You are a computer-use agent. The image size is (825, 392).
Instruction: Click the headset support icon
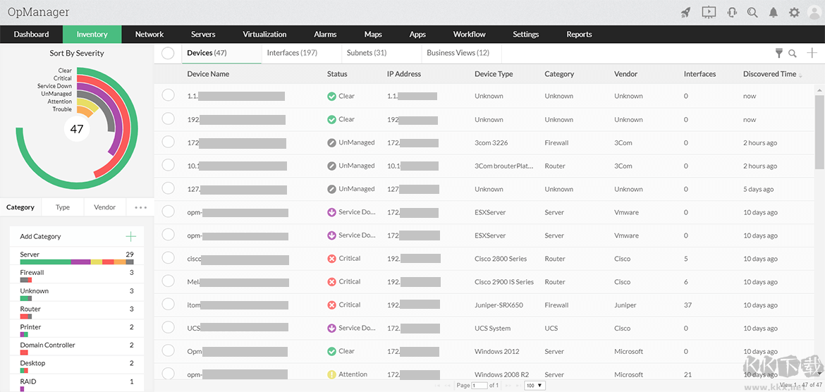(732, 13)
